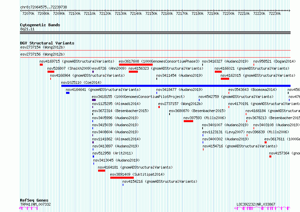300x212 pixels.
Task: Open nsv4166184 variant label
Action: 273,111
